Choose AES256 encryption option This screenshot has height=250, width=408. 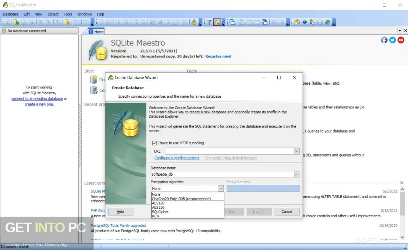click(x=187, y=207)
